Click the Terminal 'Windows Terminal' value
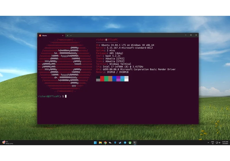The image size is (230, 161). point(120,64)
